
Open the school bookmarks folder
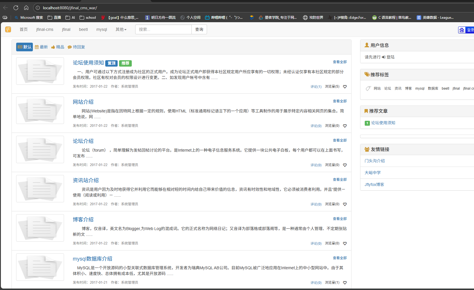pos(88,18)
